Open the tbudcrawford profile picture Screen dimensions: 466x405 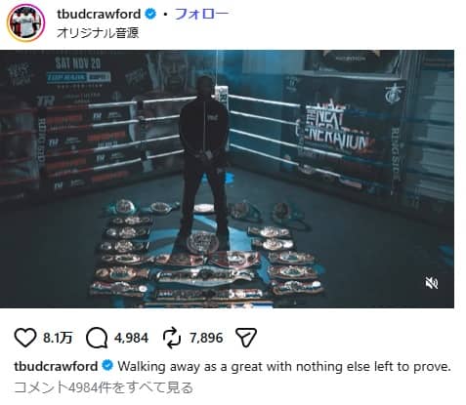25,22
